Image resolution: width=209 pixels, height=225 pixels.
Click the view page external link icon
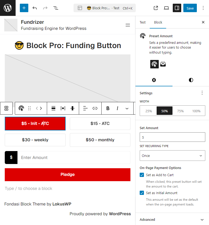(x=156, y=8)
